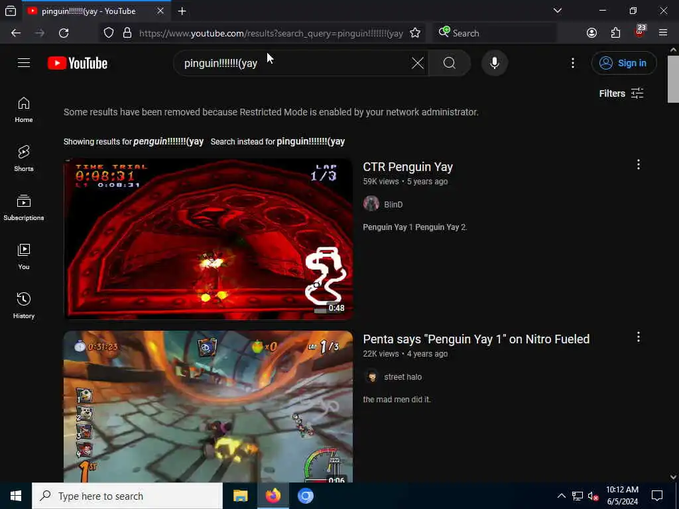Screen dimensions: 679x509
Task: Open History in the sidebar
Action: (x=24, y=306)
